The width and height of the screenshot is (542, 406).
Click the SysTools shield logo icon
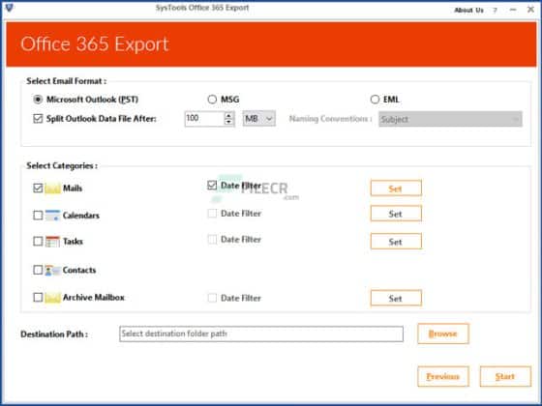pos(10,7)
